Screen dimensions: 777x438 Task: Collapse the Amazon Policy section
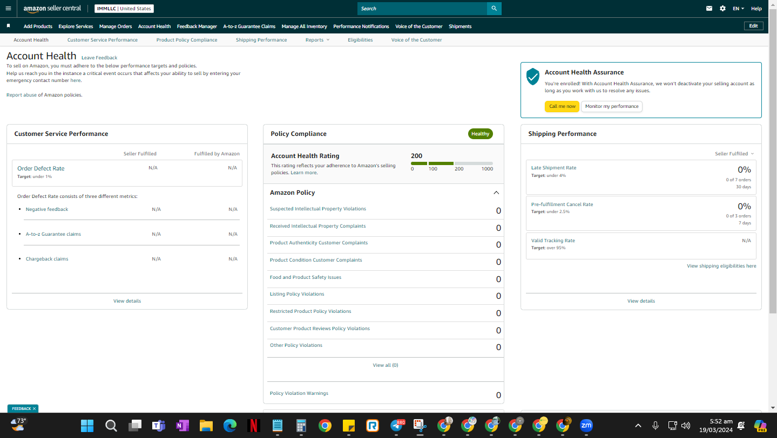(496, 193)
